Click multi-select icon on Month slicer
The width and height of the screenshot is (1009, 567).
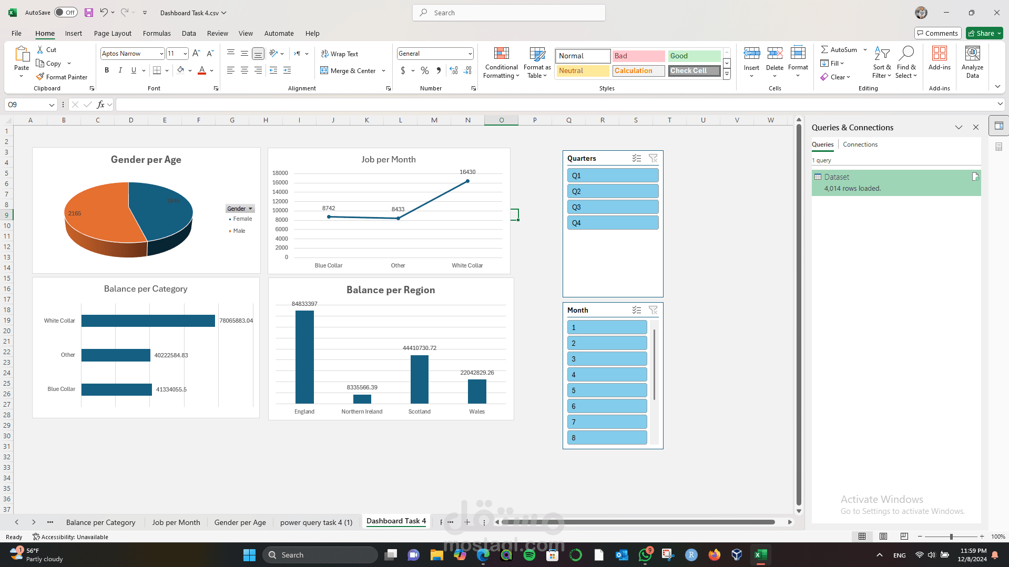pyautogui.click(x=637, y=310)
